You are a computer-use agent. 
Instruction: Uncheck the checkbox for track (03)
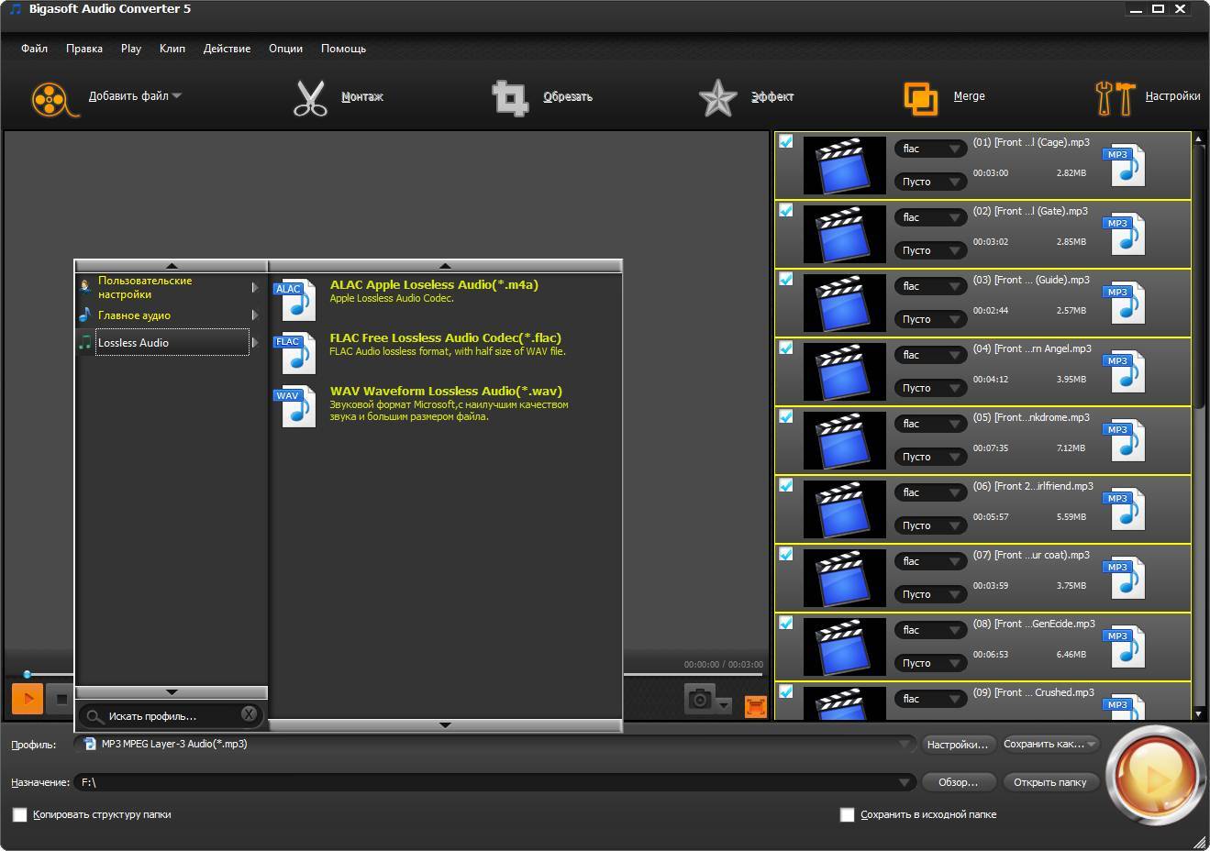coord(785,279)
